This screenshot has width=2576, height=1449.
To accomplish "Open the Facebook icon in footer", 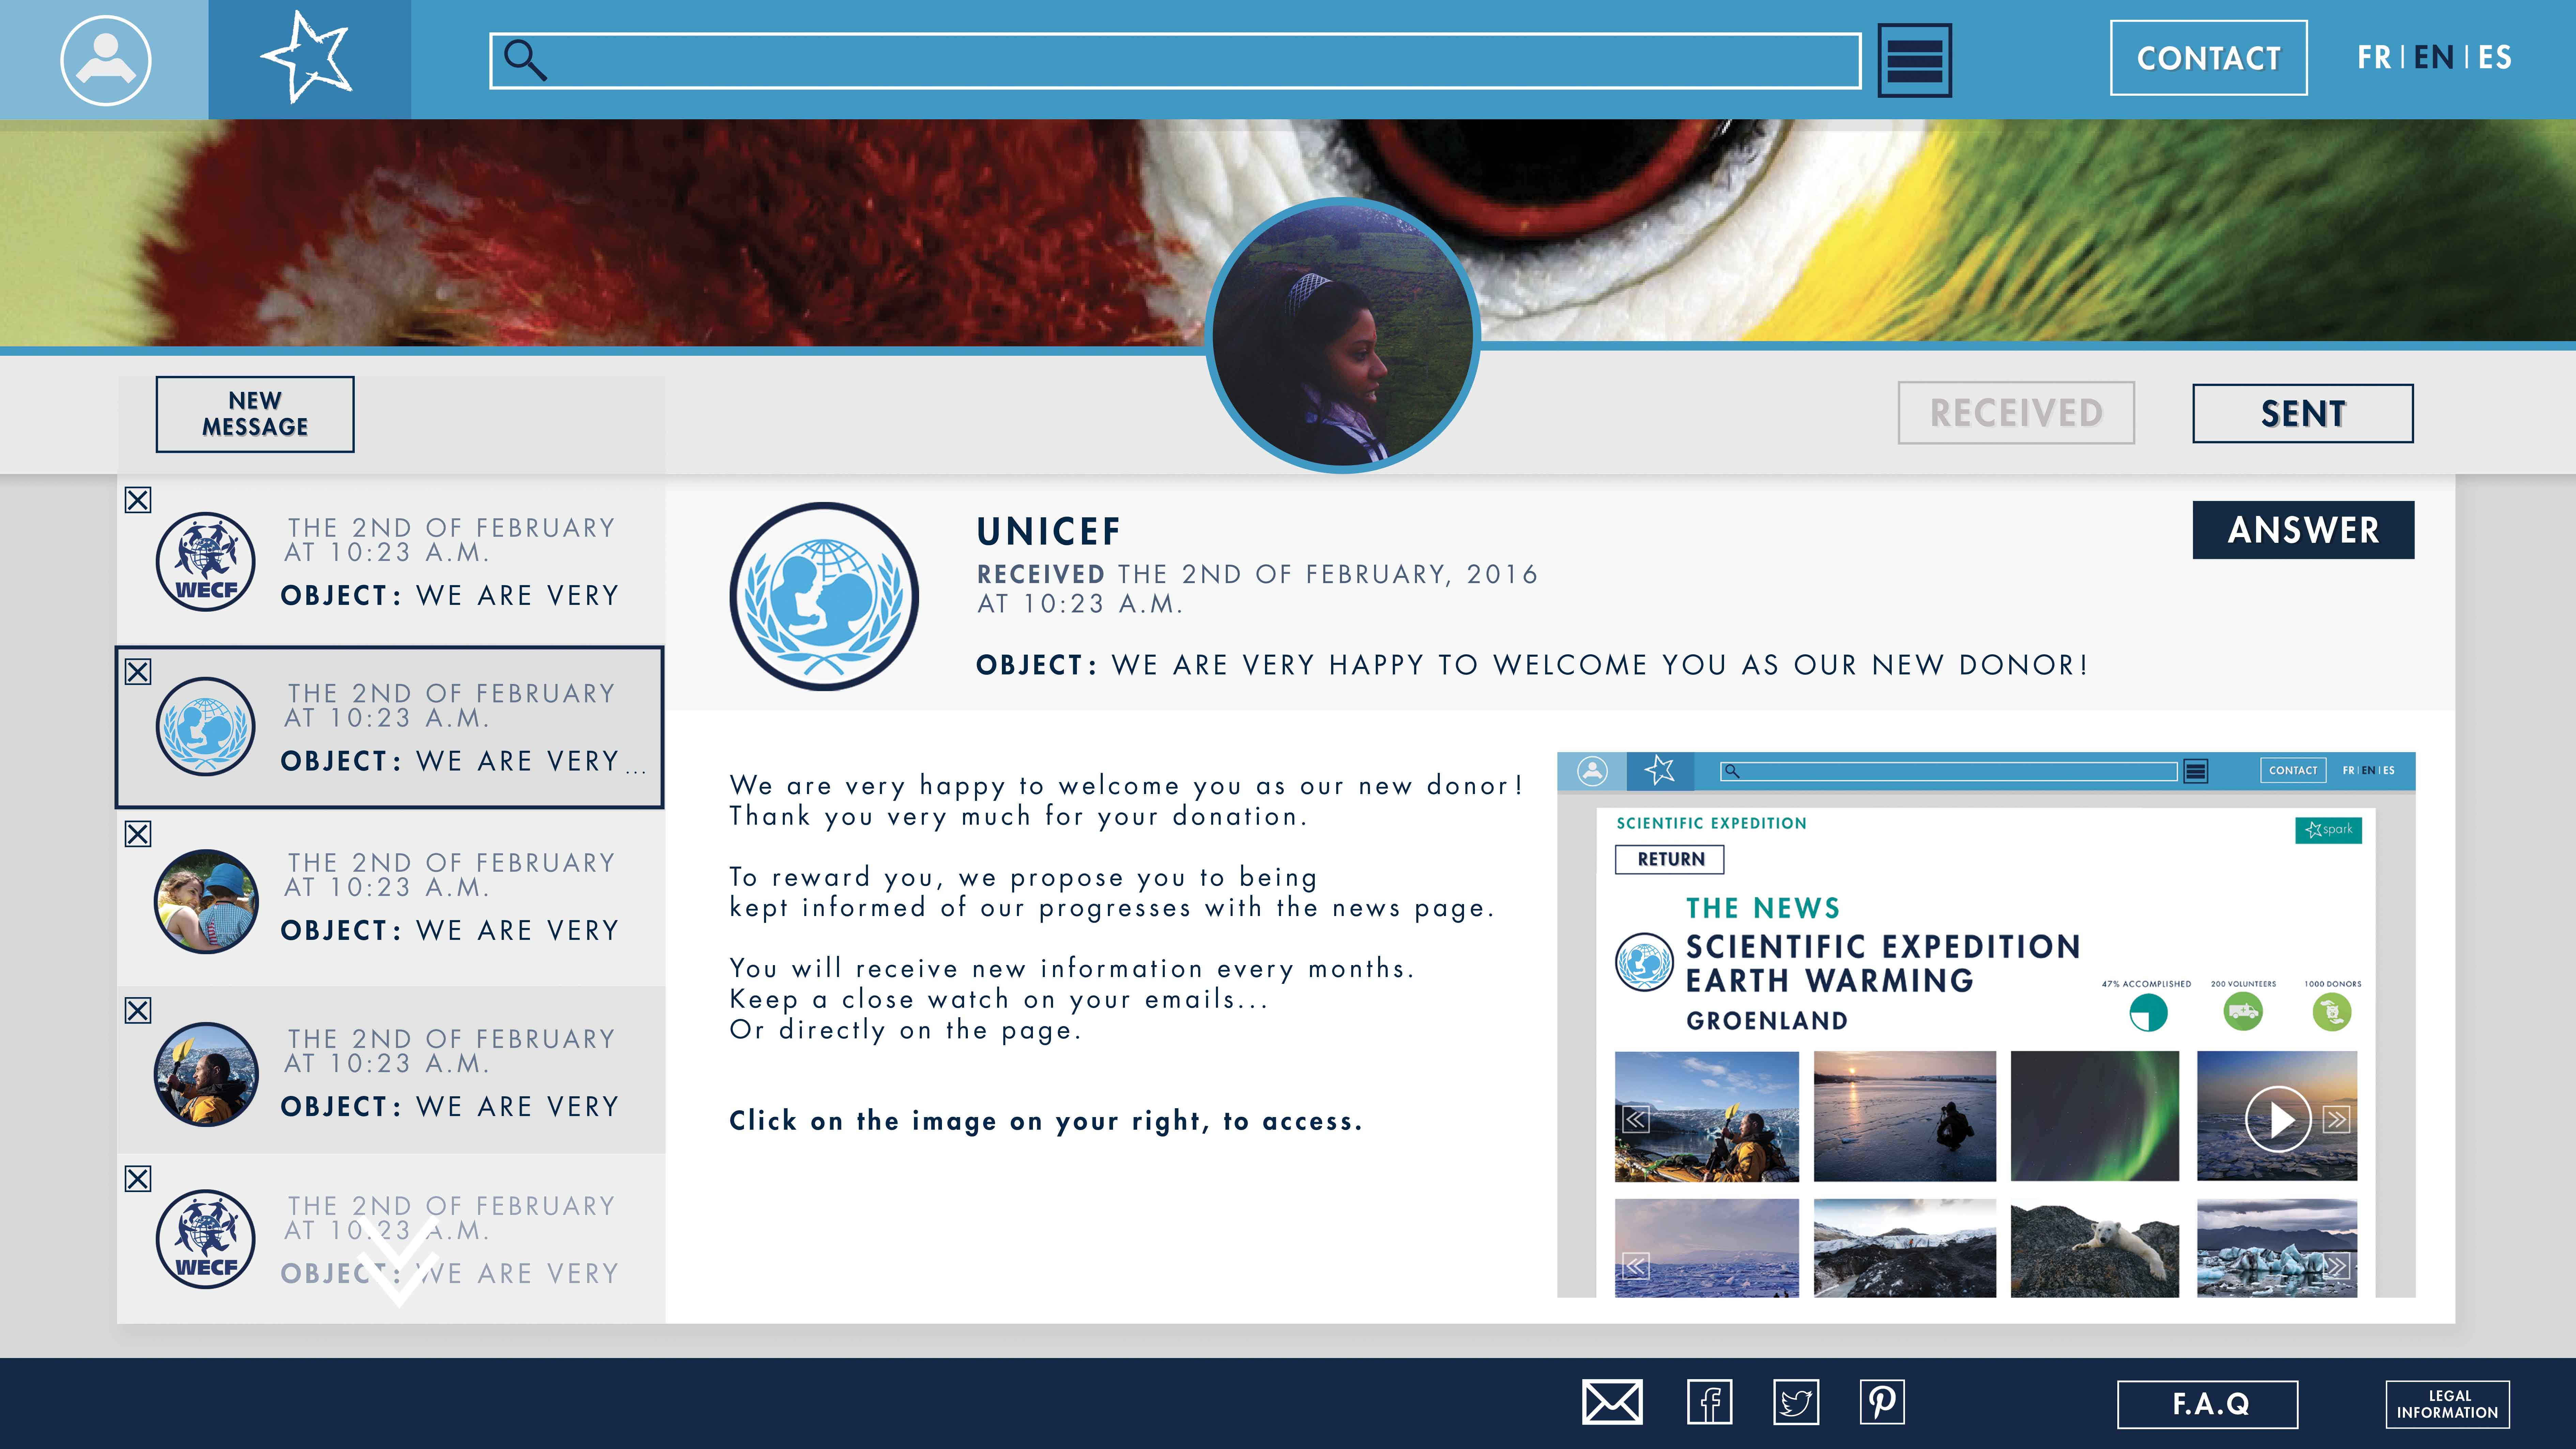I will click(1709, 1402).
